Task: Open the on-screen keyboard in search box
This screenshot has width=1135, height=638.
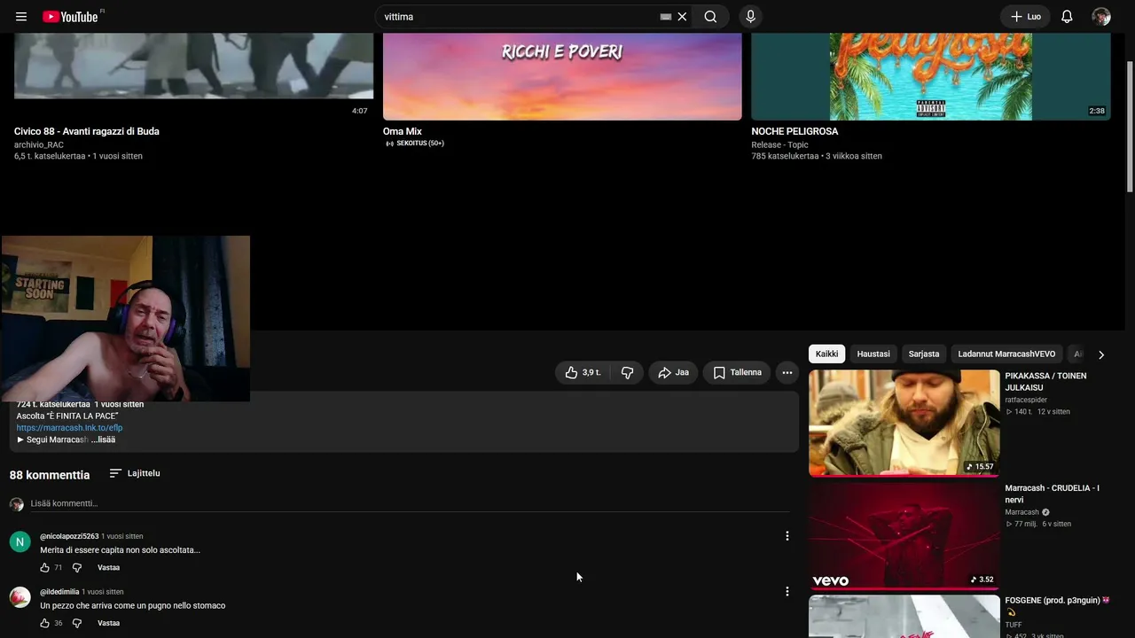Action: pos(666,17)
